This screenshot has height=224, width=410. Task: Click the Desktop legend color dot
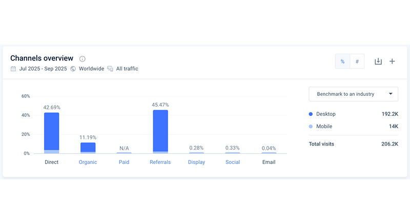[311, 114]
